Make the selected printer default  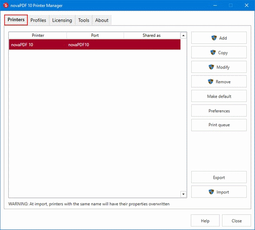point(219,96)
